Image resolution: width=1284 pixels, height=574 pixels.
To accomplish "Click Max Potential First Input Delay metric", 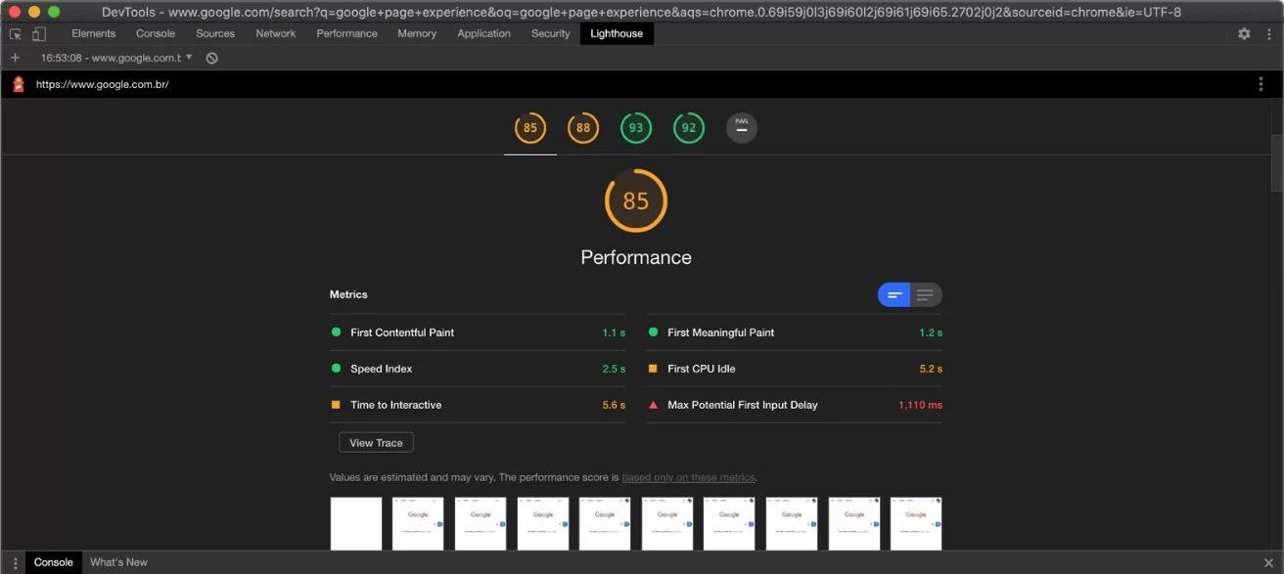I will point(795,405).
